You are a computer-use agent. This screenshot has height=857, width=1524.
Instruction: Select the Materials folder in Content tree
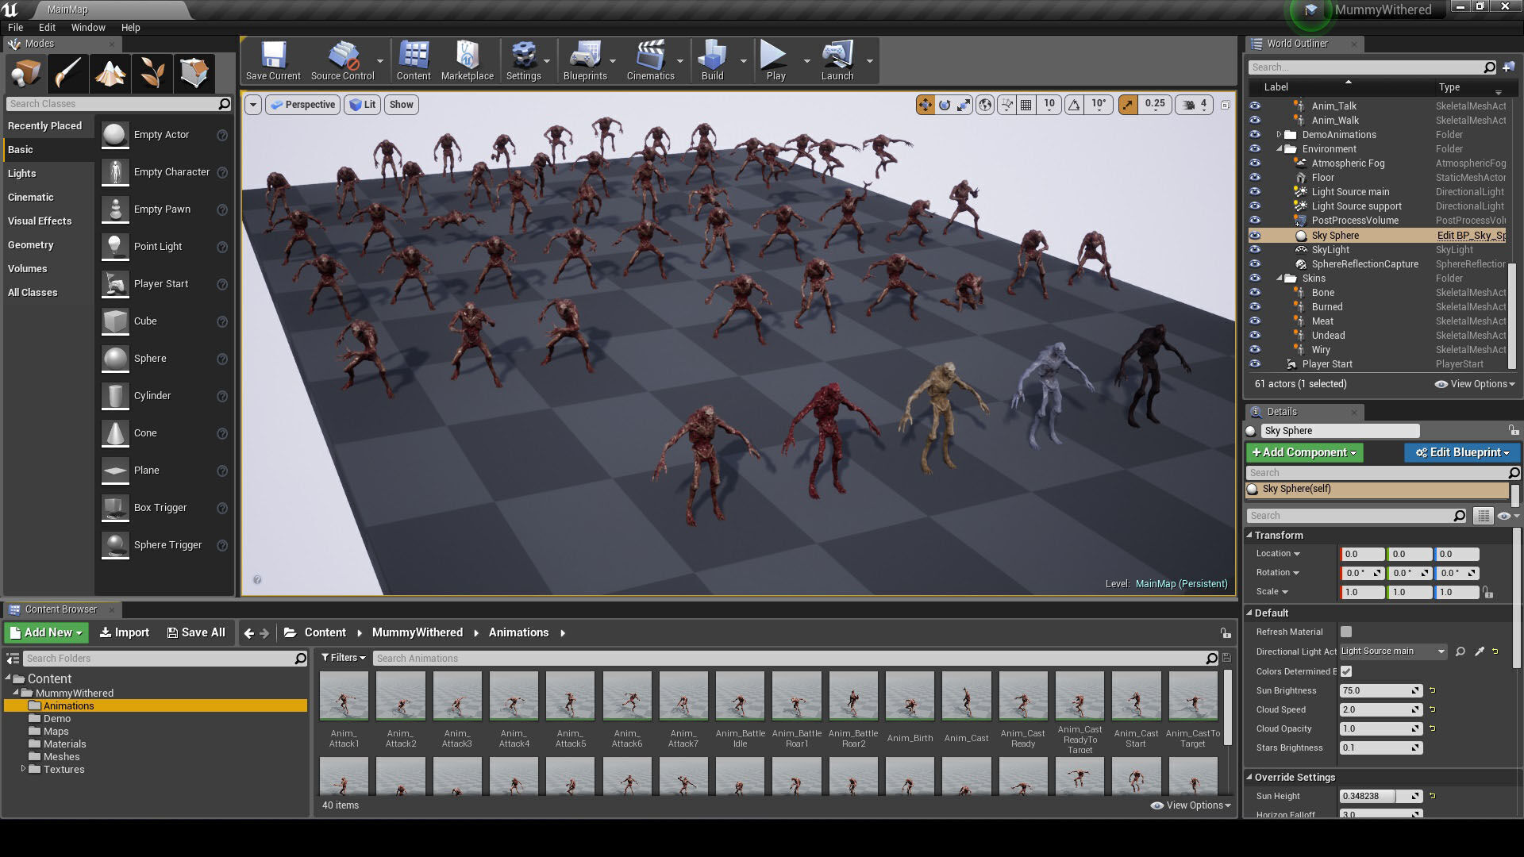click(64, 744)
